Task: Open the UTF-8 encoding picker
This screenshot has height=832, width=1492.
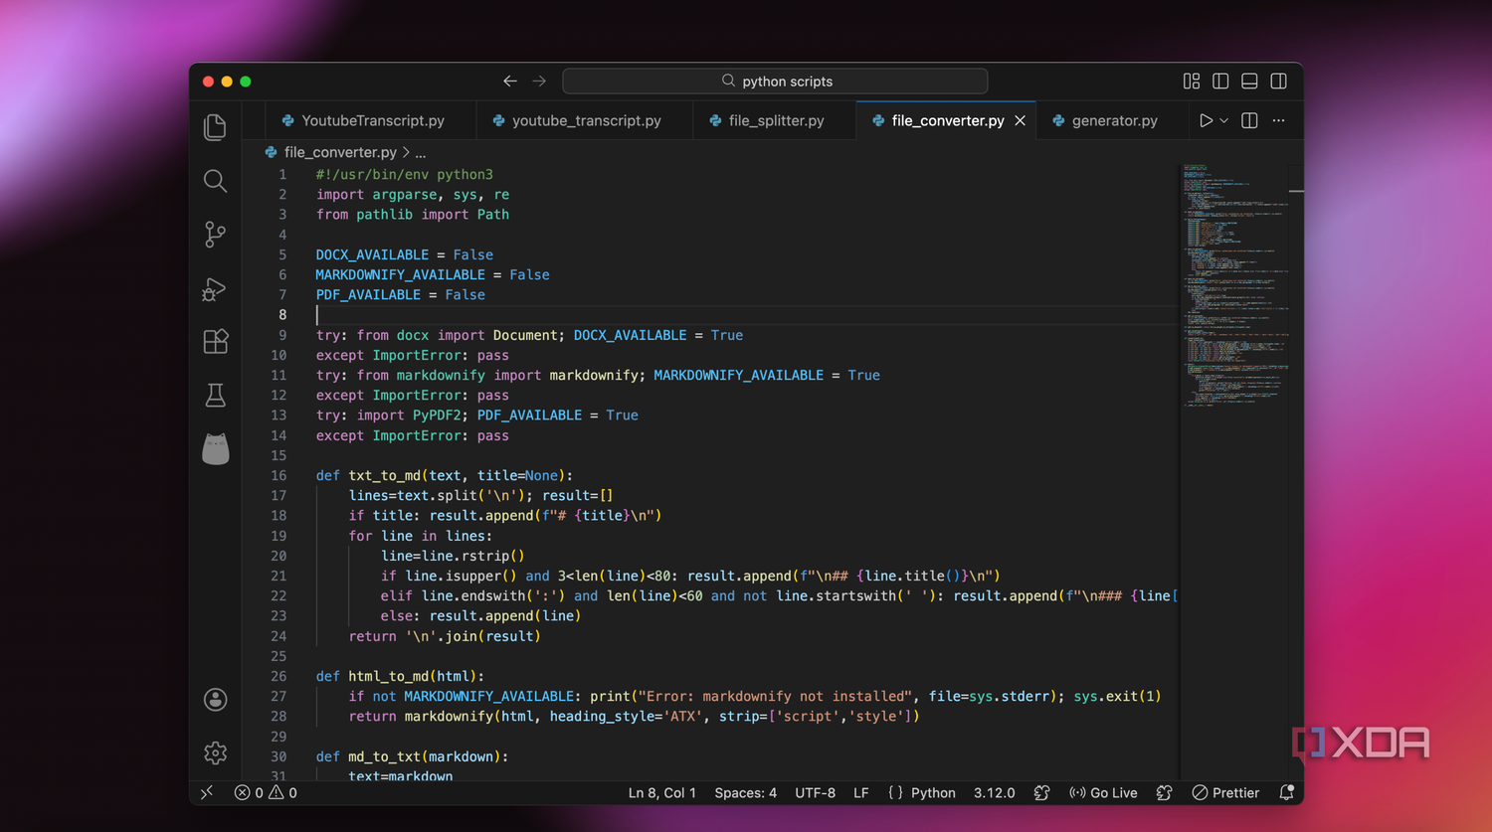Action: tap(815, 792)
